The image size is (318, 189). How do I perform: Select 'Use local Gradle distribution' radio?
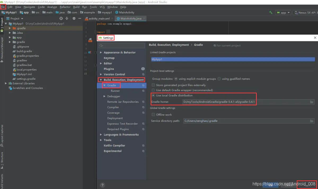[153, 95]
